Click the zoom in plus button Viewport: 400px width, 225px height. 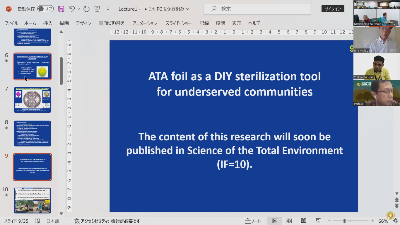tap(372, 221)
